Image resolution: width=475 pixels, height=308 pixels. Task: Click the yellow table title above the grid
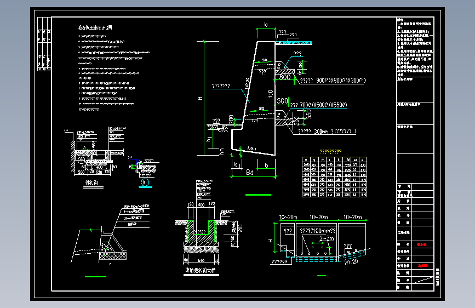click(330, 151)
